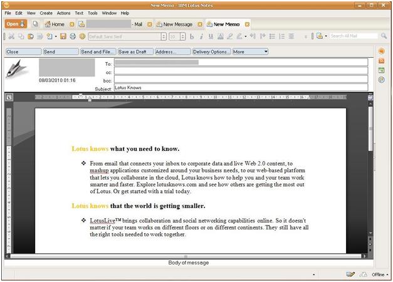Open the Feeds sidebar icon
Screen dimensions: 393x282
click(381, 61)
